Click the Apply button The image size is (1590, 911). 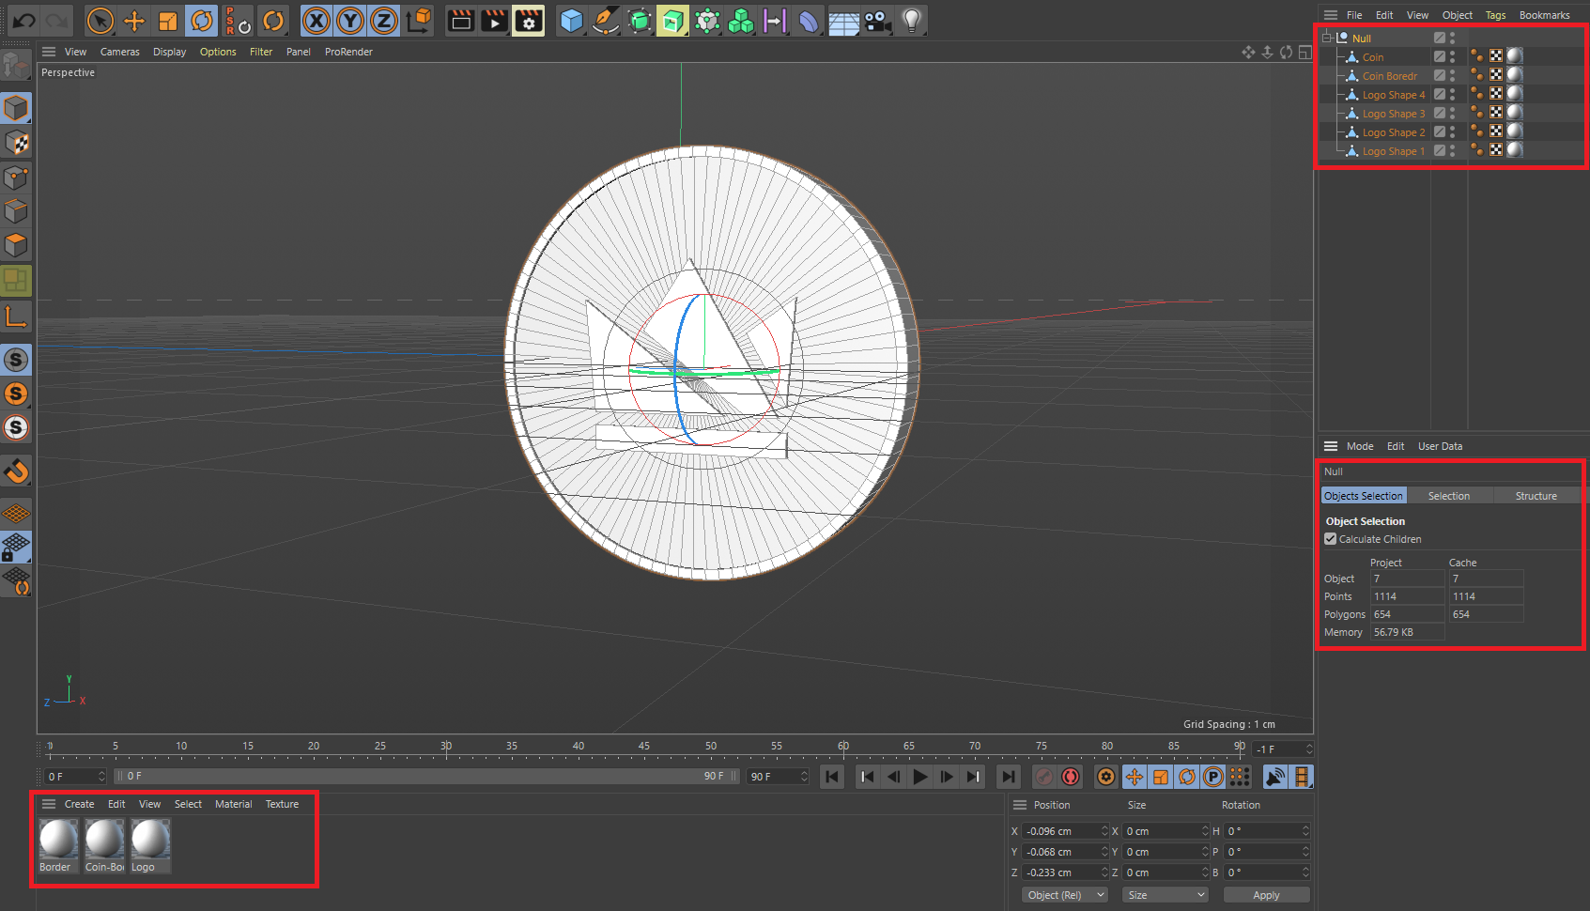click(x=1265, y=895)
